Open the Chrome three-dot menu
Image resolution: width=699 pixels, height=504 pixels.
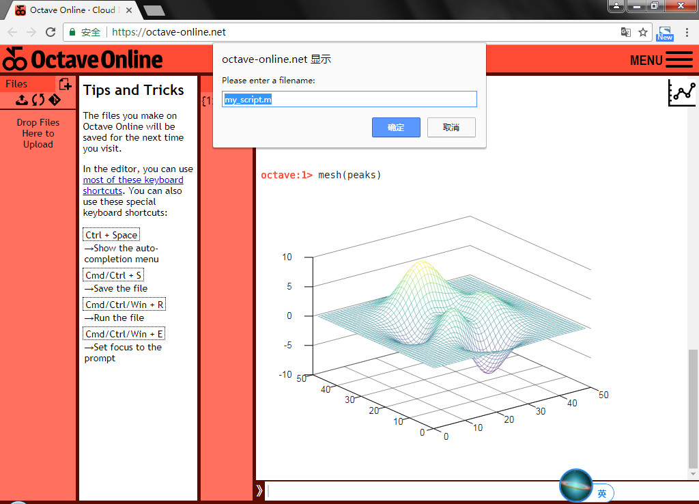687,32
